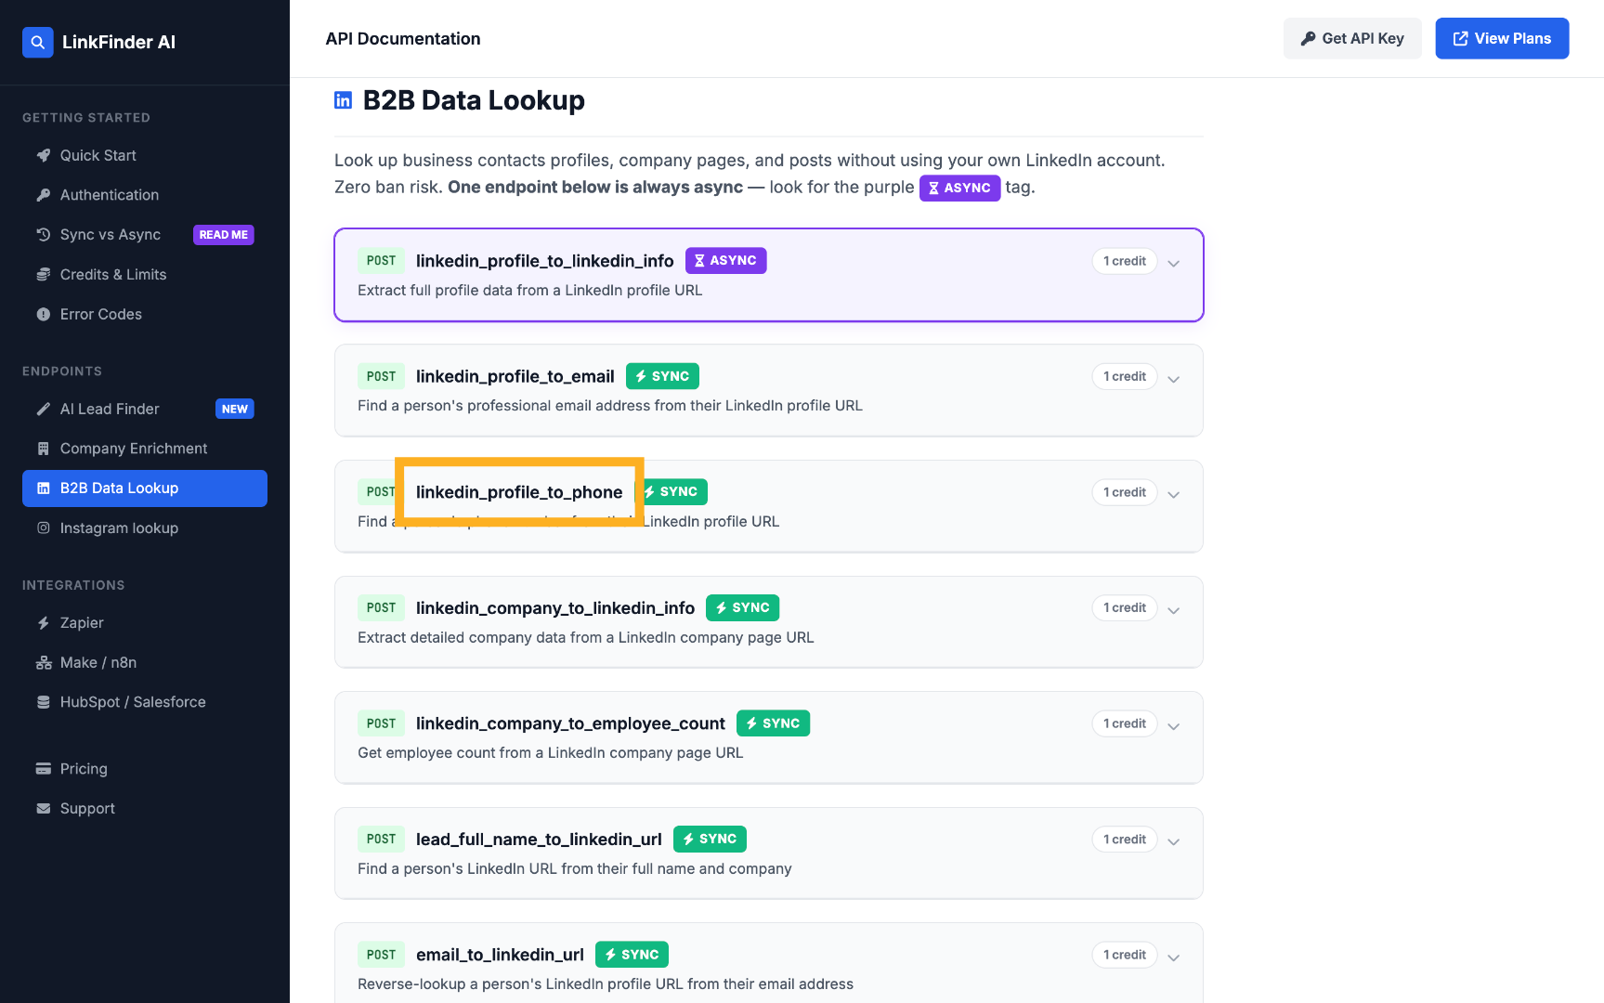Click POST label on linkedin_company_to_employee_count
The height and width of the screenshot is (1003, 1604).
(381, 723)
